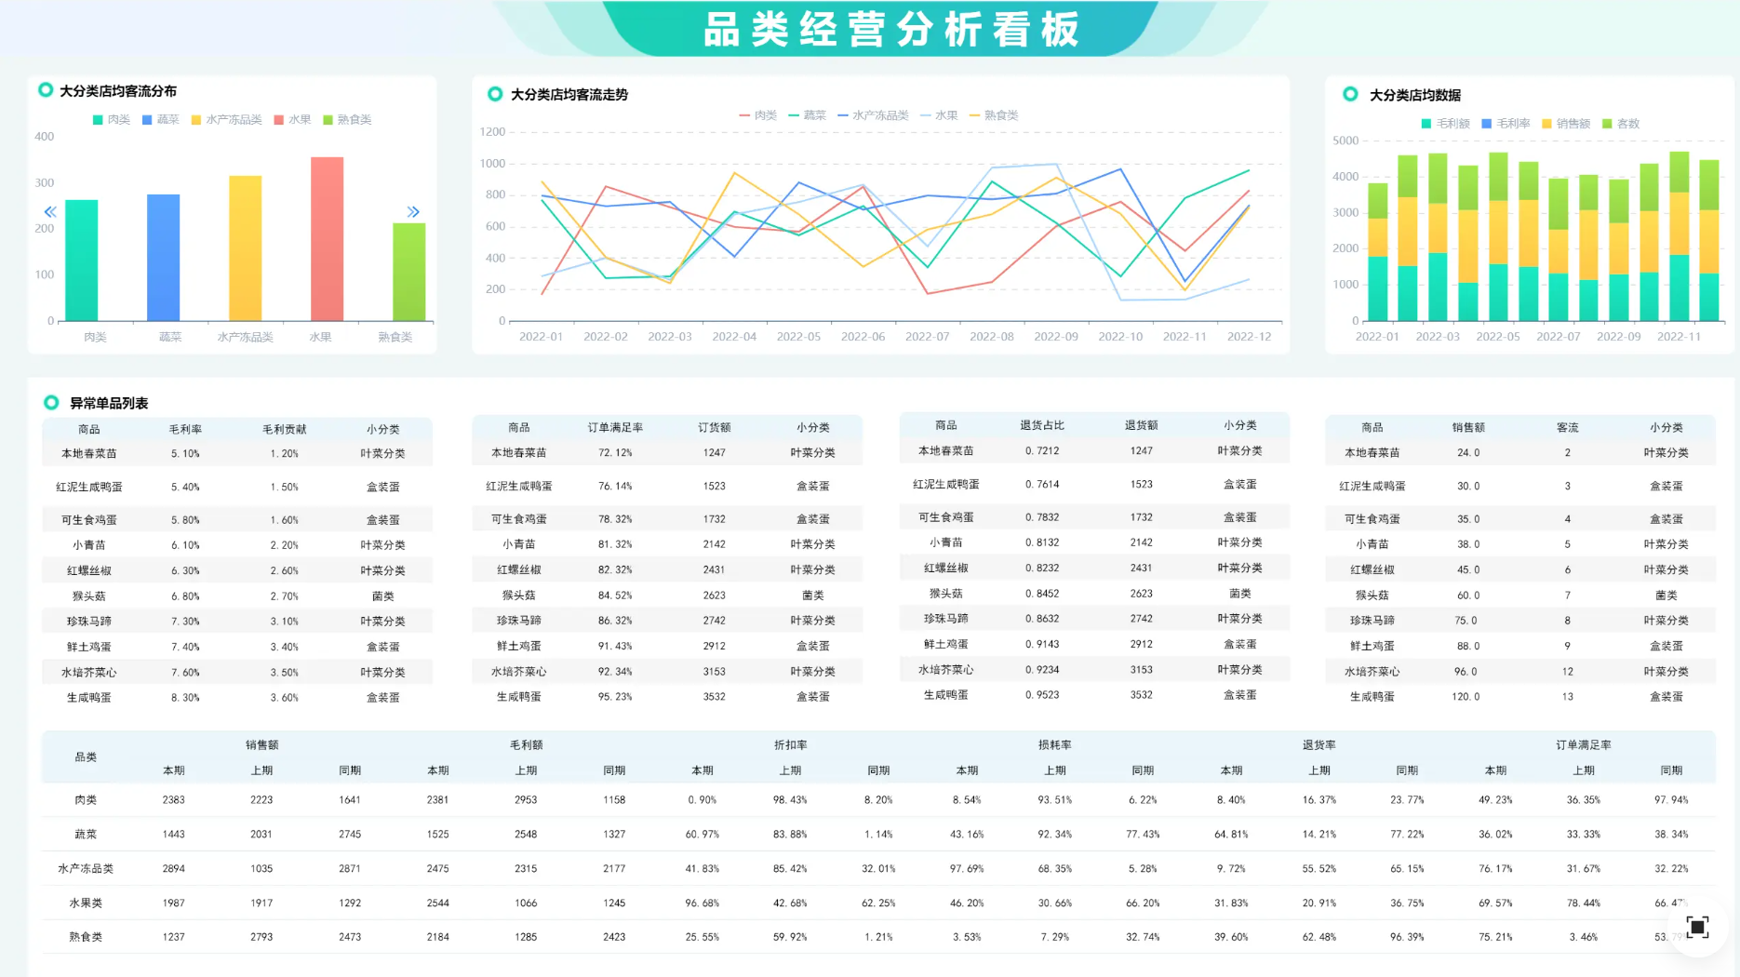Screen dimensions: 1740x977
Task: Click the 毛利贡献 column header
Action: click(284, 429)
